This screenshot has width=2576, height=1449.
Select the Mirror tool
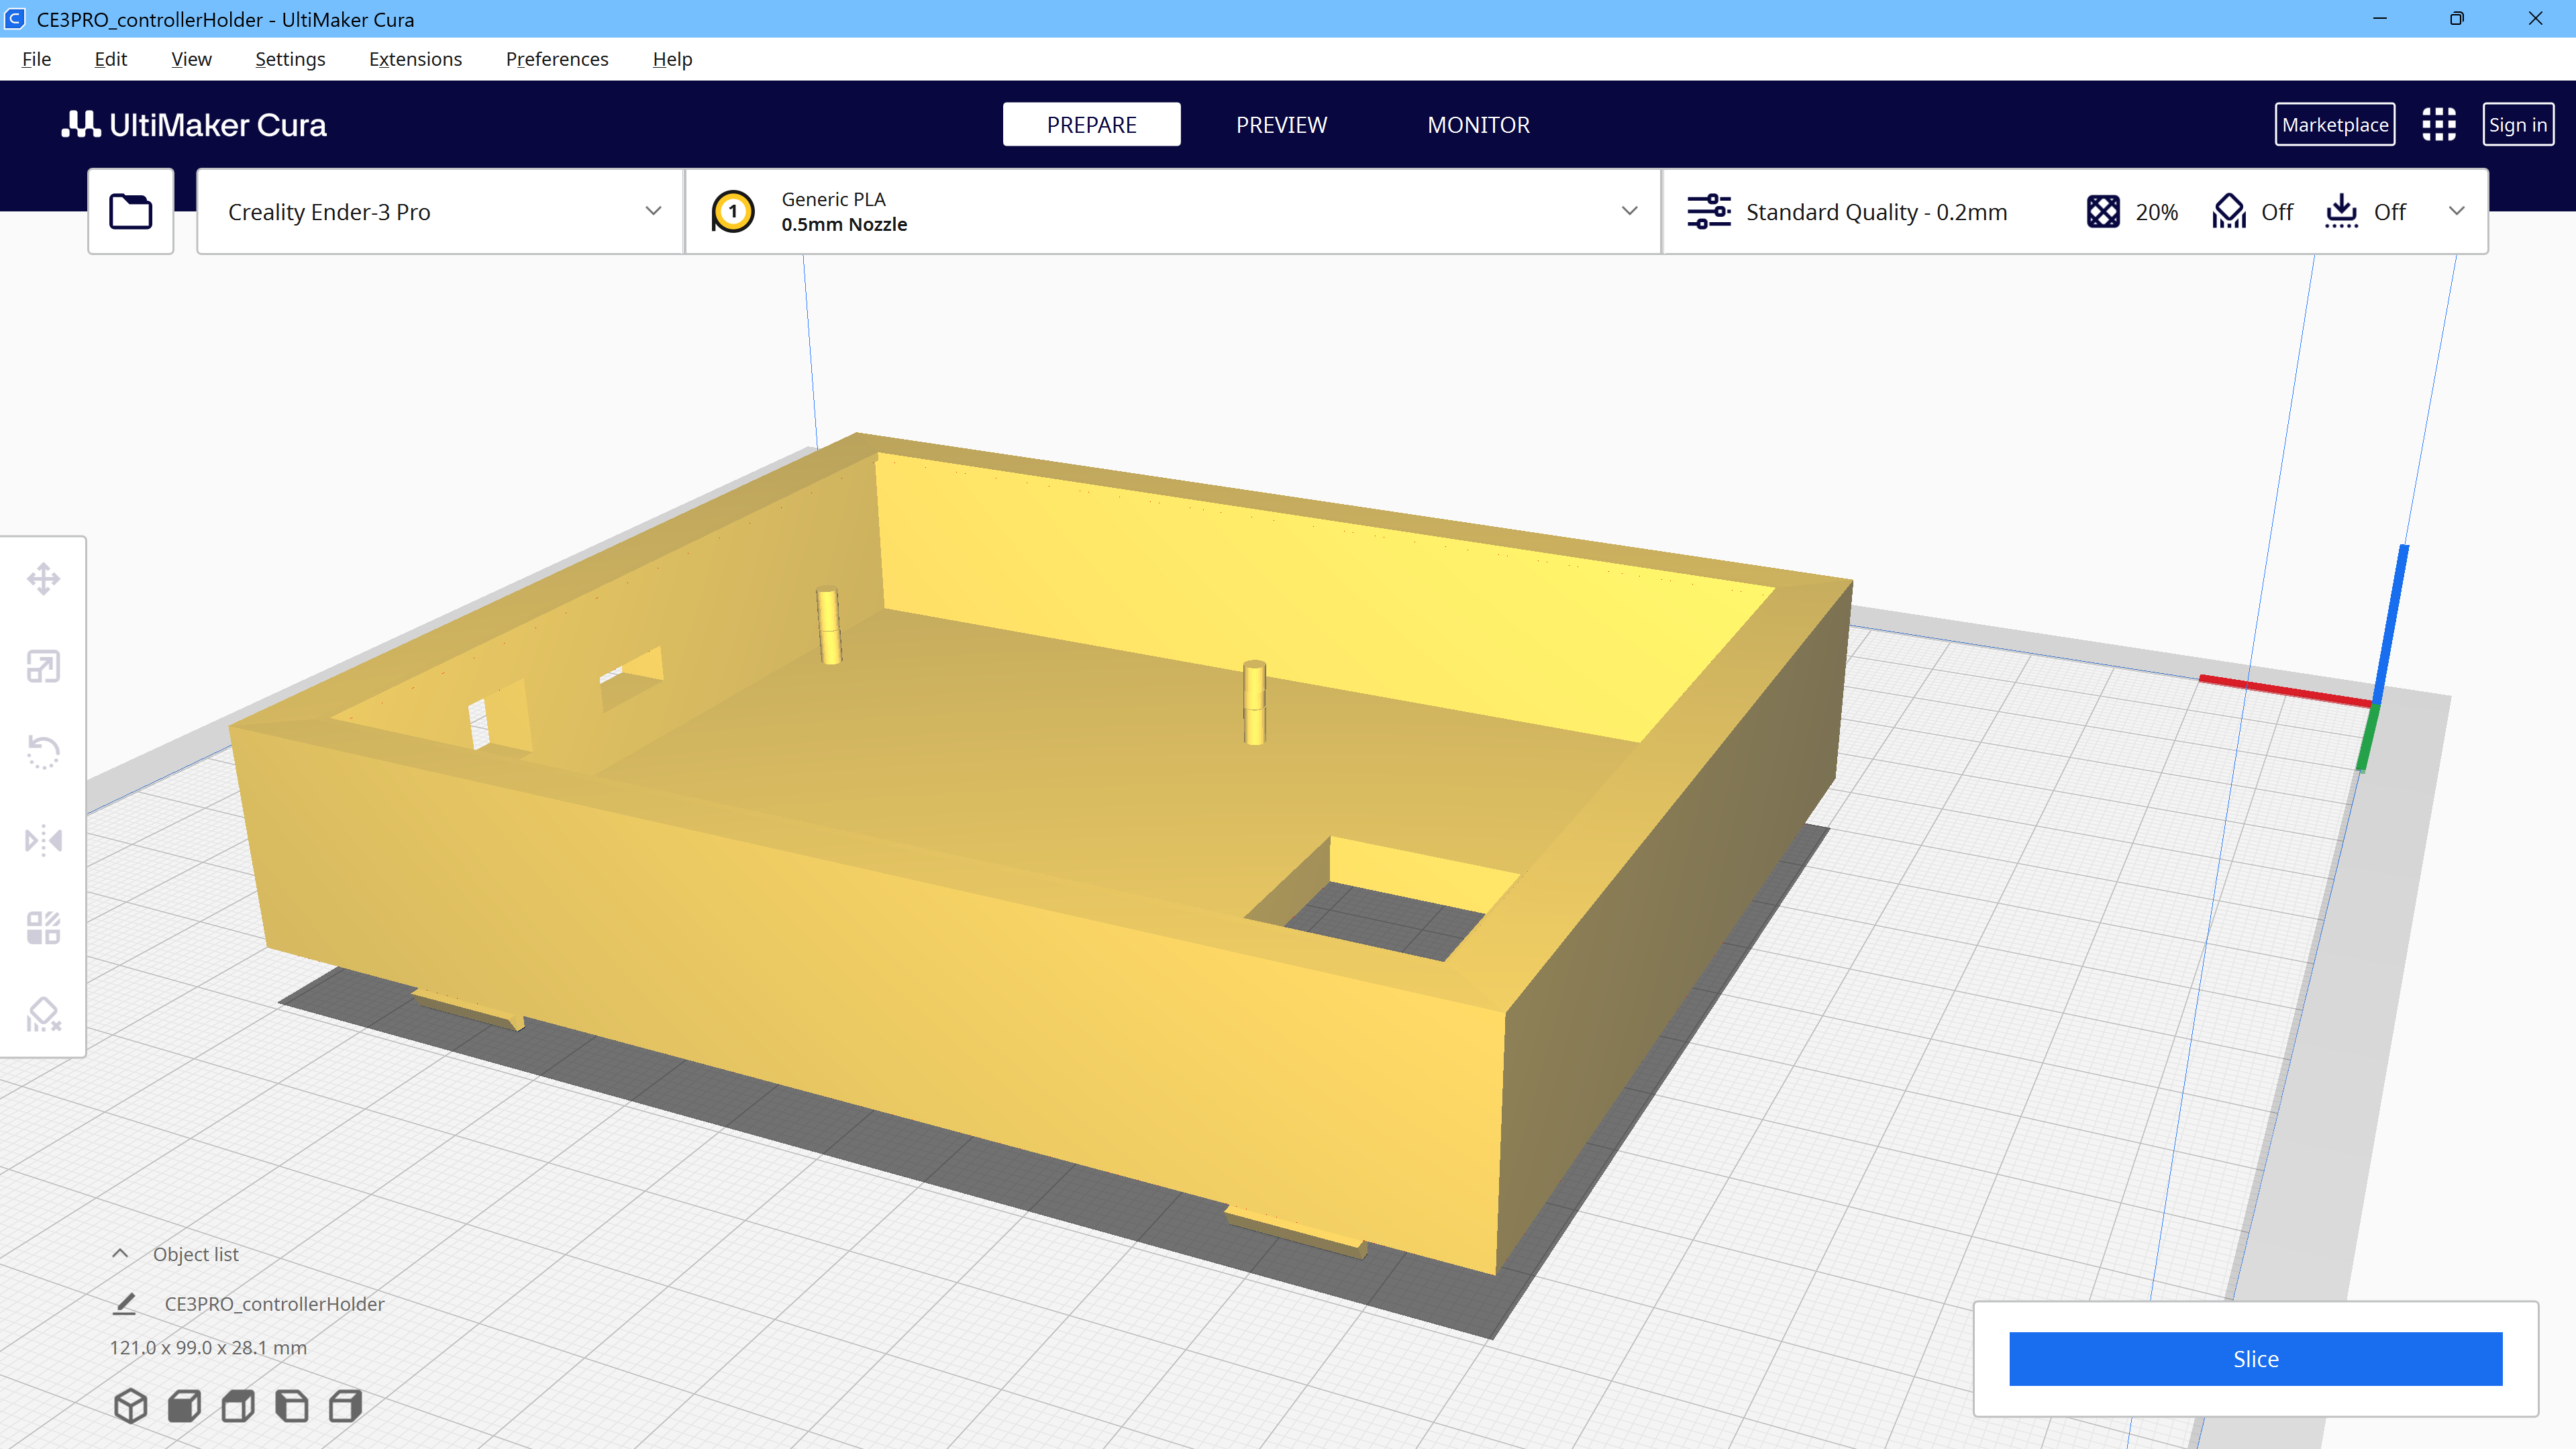tap(43, 840)
